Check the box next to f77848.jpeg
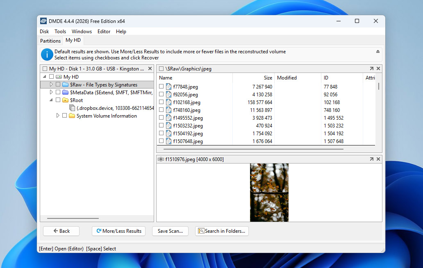Viewport: 423px width, 268px height. (161, 87)
